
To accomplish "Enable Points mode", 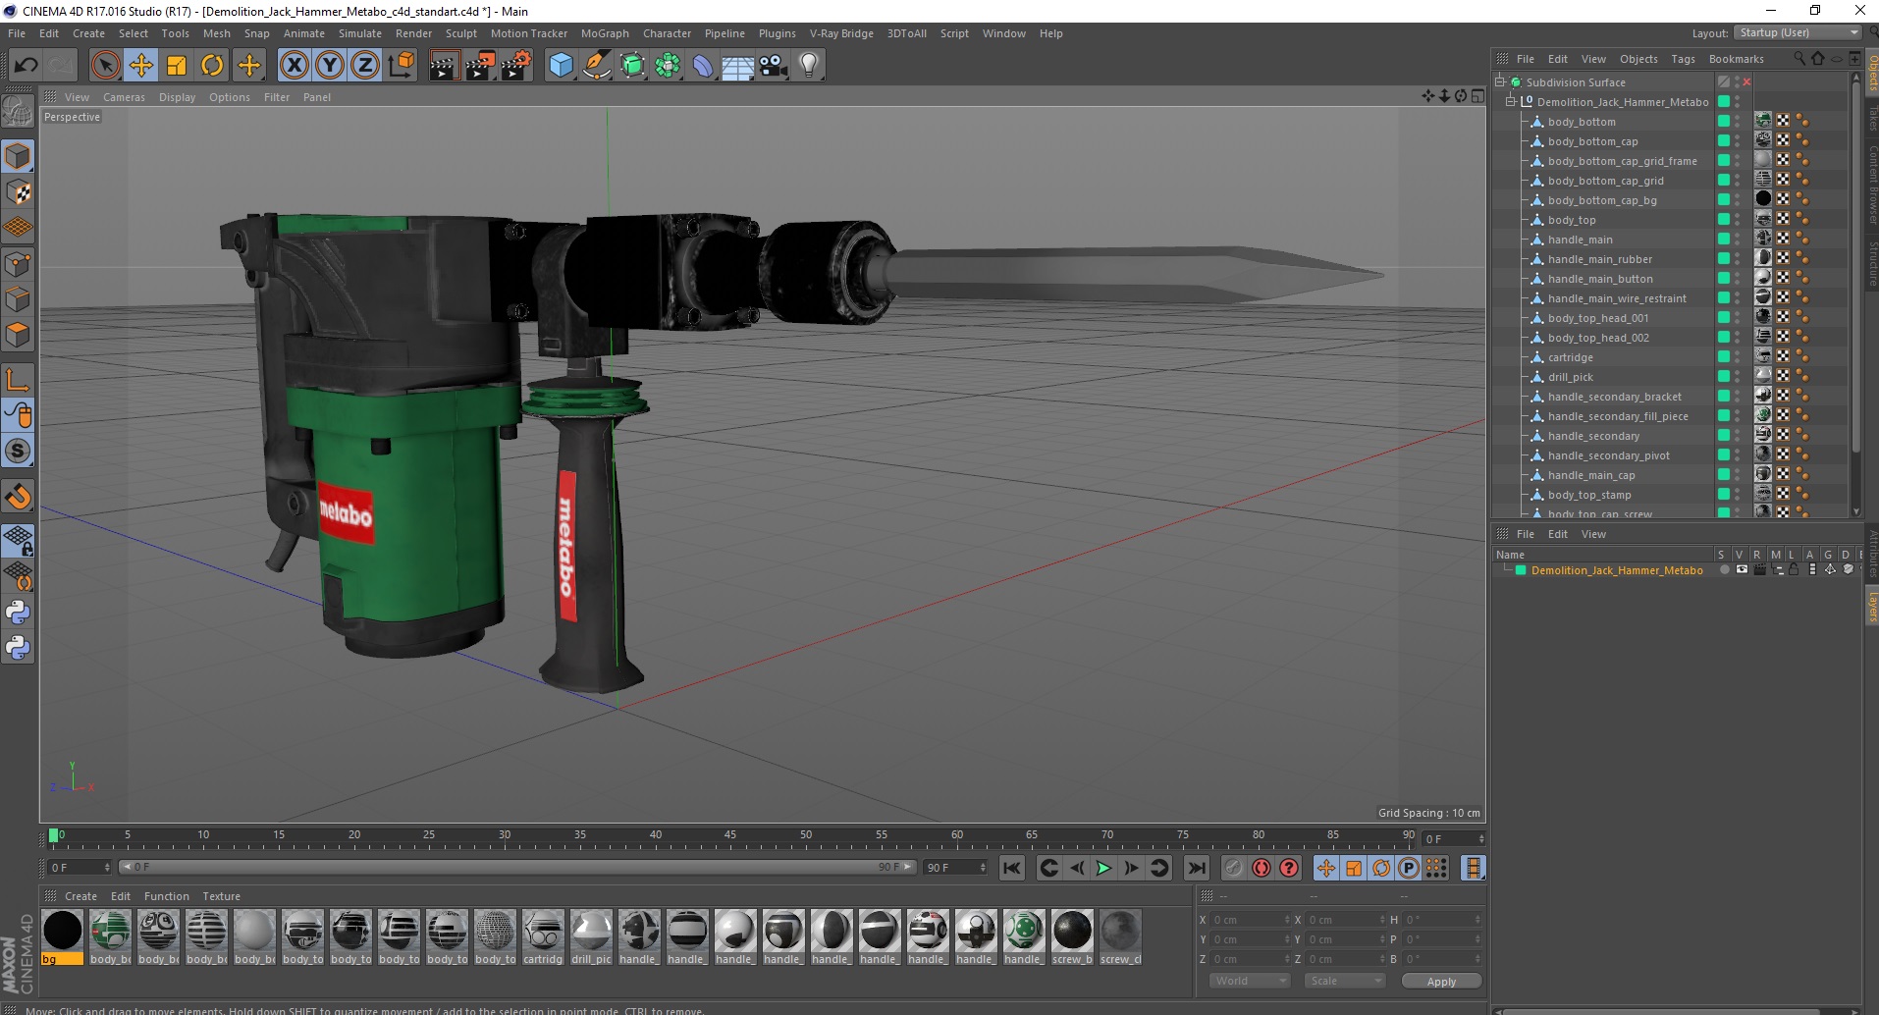I will (x=18, y=264).
